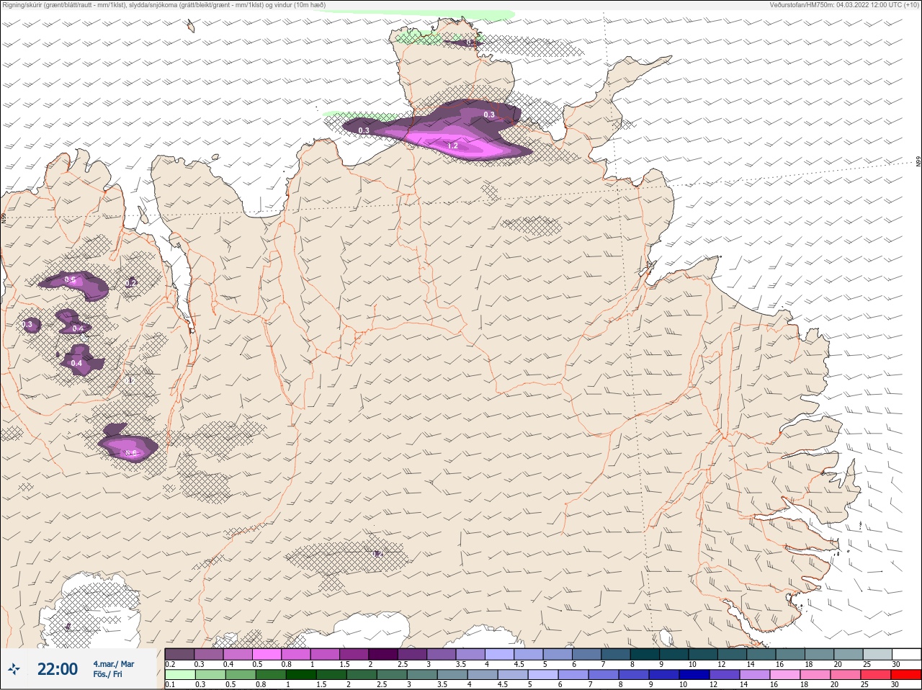Pick the white upper legend swatch above 30
Viewport: 922px width, 690px height.
[x=906, y=654]
